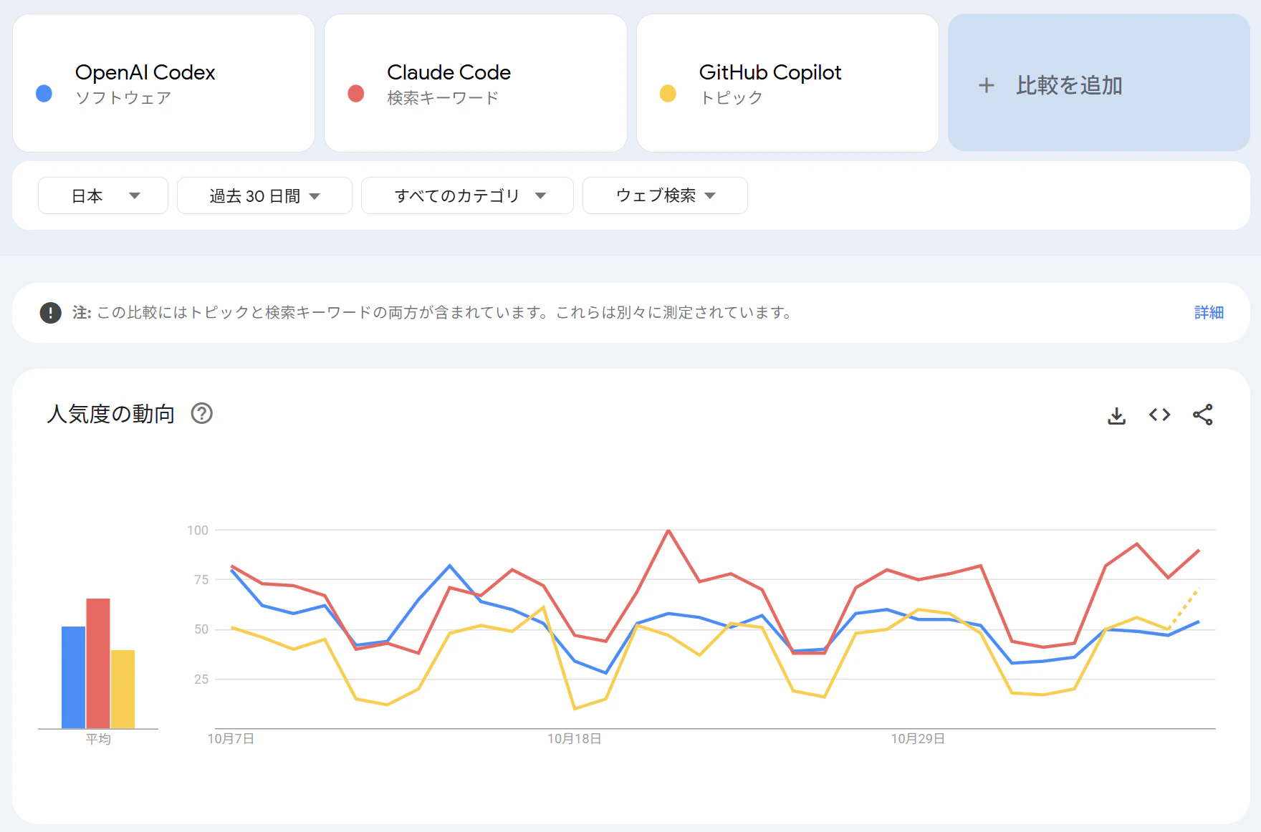1261x832 pixels.
Task: Click the yellow GitHub Copilot color dot
Action: 668,94
